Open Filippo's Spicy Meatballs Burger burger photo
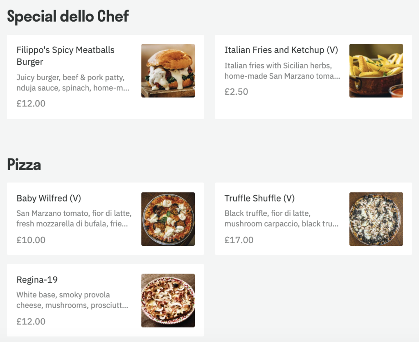The image size is (419, 342). pyautogui.click(x=168, y=70)
